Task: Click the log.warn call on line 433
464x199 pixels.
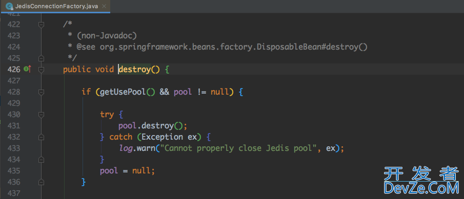Action: tap(137, 148)
